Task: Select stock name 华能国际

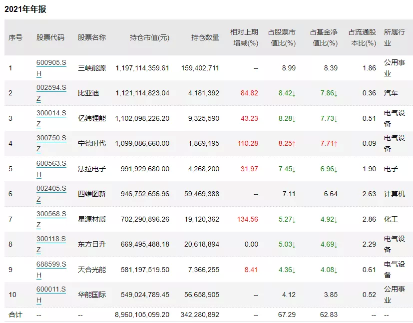Action: (x=92, y=295)
